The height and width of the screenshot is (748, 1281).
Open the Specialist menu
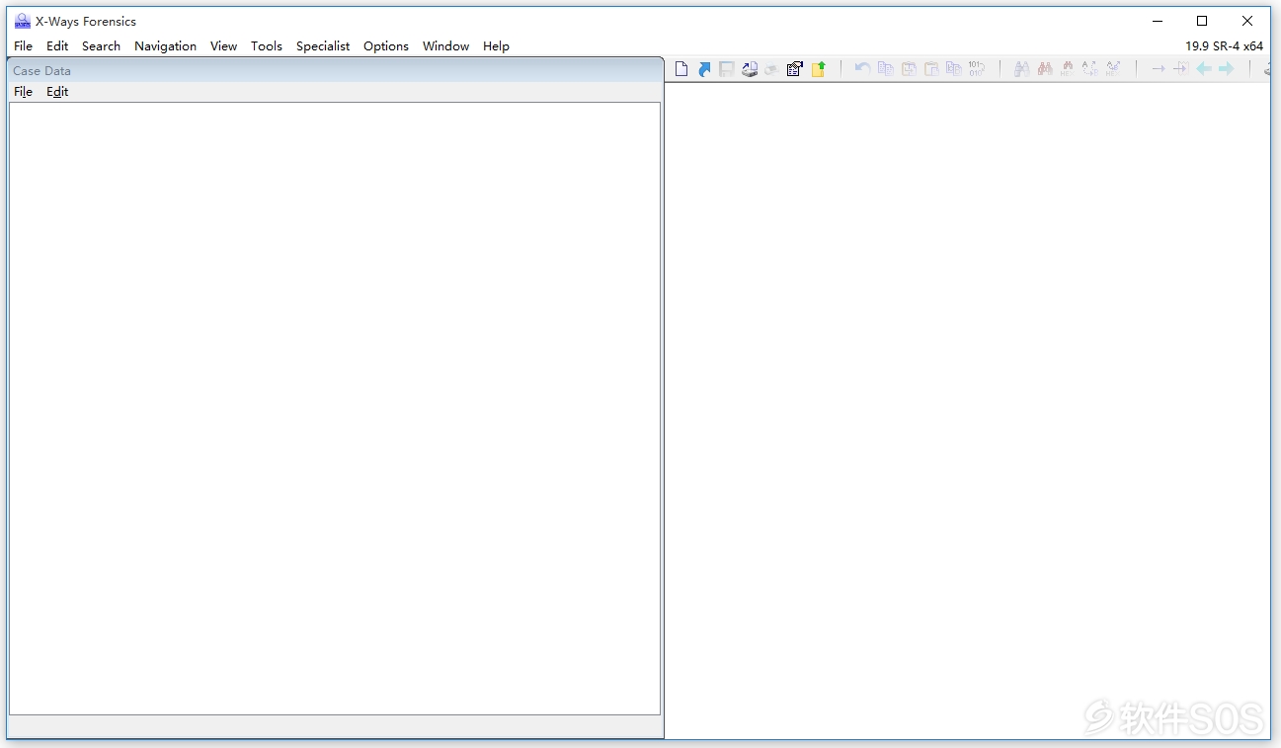(x=323, y=45)
